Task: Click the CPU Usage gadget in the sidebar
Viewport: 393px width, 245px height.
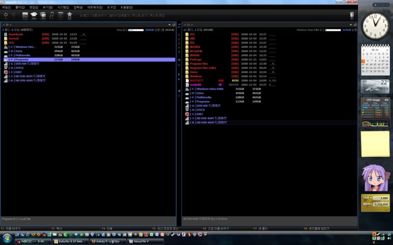Action: [x=375, y=112]
